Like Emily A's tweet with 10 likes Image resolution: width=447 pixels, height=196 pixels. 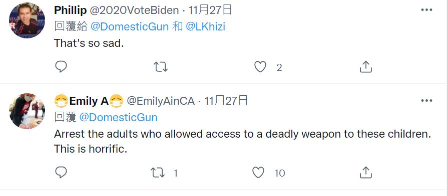(x=258, y=173)
